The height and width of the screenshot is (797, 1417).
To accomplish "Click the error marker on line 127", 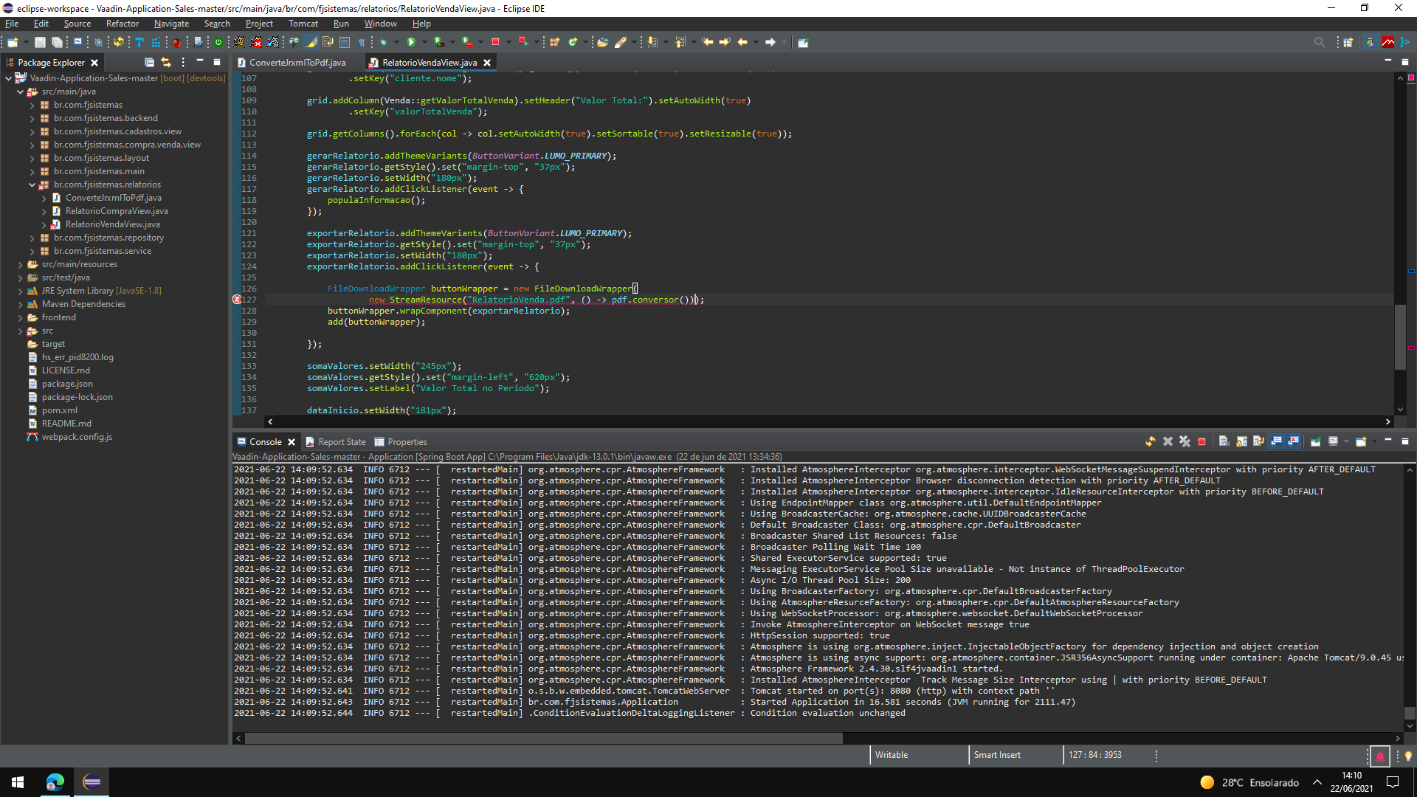I will (x=237, y=300).
